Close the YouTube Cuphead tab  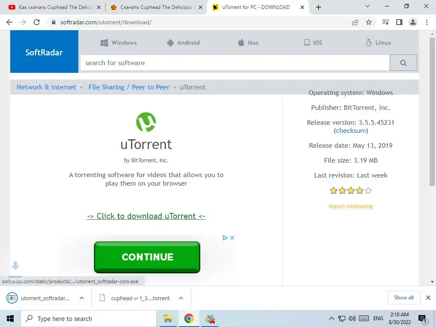(x=99, y=7)
